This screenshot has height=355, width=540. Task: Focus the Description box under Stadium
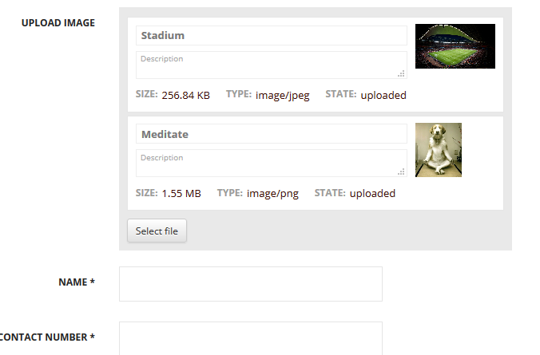tap(271, 65)
